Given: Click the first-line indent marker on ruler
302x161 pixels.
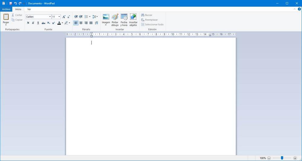Looking at the screenshot, I should (92, 33).
